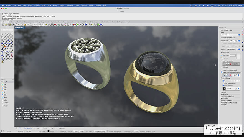
Task: Select the Array grid tool in sidebar
Action: tap(8, 55)
